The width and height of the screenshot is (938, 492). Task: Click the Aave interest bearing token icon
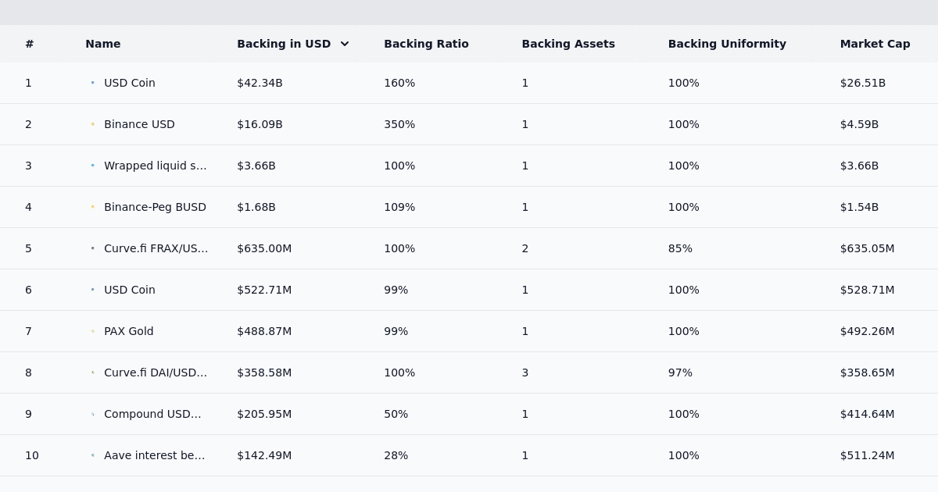coord(92,455)
